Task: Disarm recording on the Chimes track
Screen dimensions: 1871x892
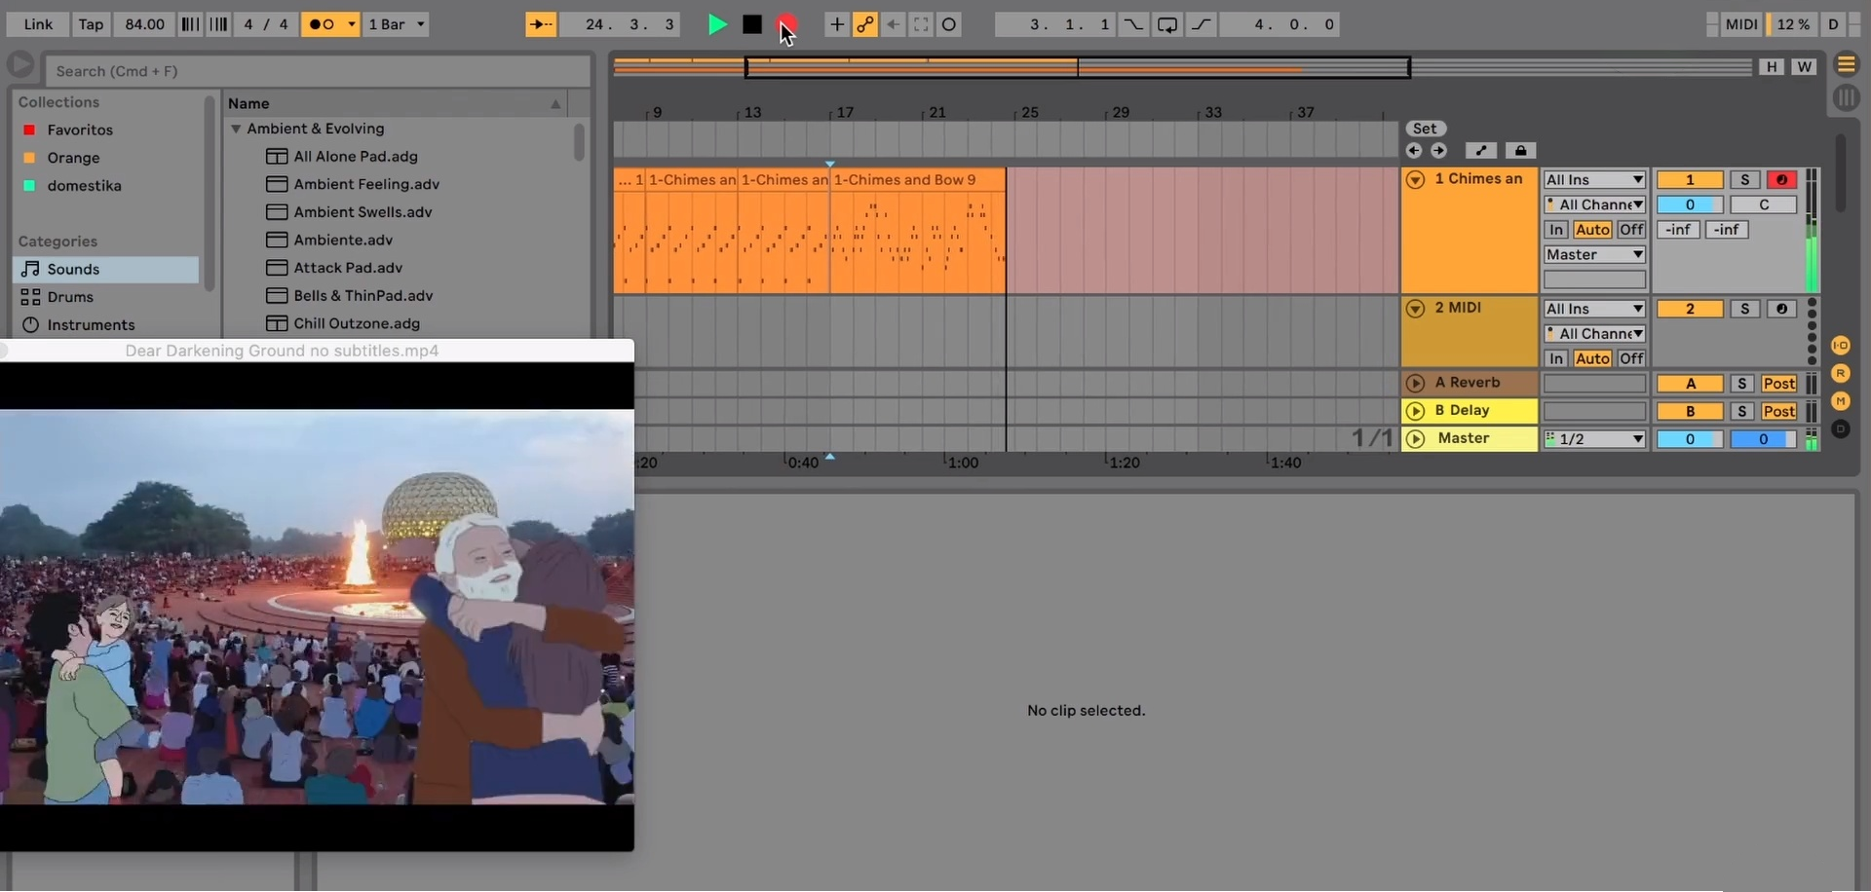Action: tap(1781, 180)
